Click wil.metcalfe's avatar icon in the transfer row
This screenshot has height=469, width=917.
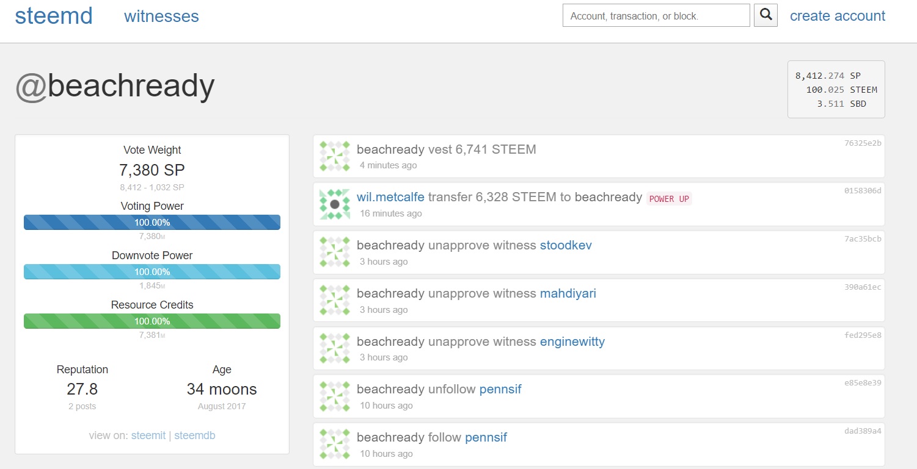pyautogui.click(x=335, y=204)
